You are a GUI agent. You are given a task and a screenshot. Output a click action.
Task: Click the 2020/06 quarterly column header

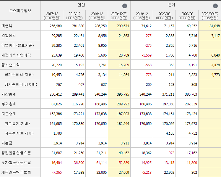[x=187, y=15]
